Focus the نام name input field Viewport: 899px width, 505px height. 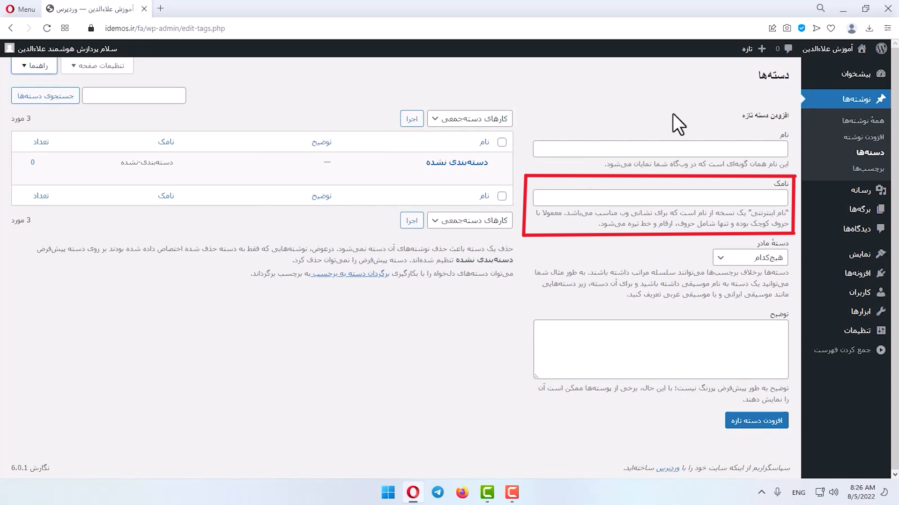(x=660, y=149)
